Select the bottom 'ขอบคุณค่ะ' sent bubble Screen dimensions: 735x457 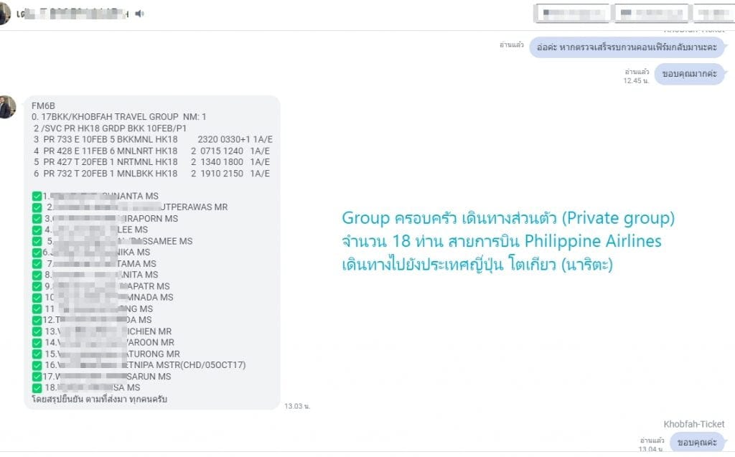coord(697,443)
